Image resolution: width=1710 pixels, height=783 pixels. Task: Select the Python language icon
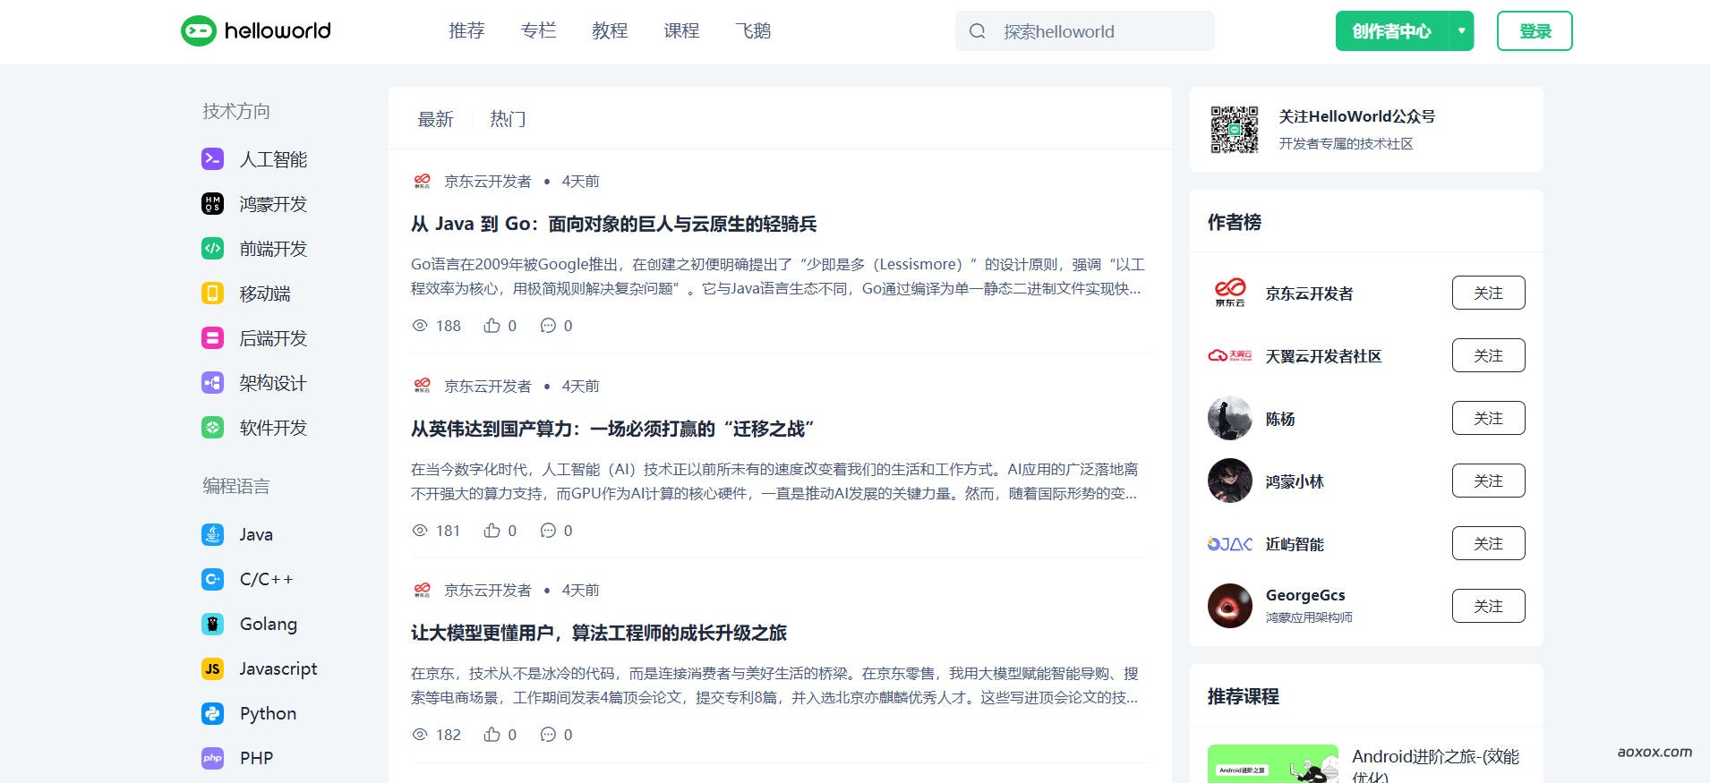pyautogui.click(x=212, y=713)
